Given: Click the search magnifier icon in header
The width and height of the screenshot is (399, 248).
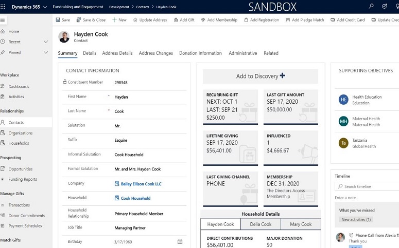Looking at the screenshot, I should (371, 7).
